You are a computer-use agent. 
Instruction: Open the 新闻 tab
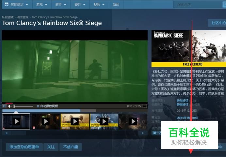click(116, 5)
